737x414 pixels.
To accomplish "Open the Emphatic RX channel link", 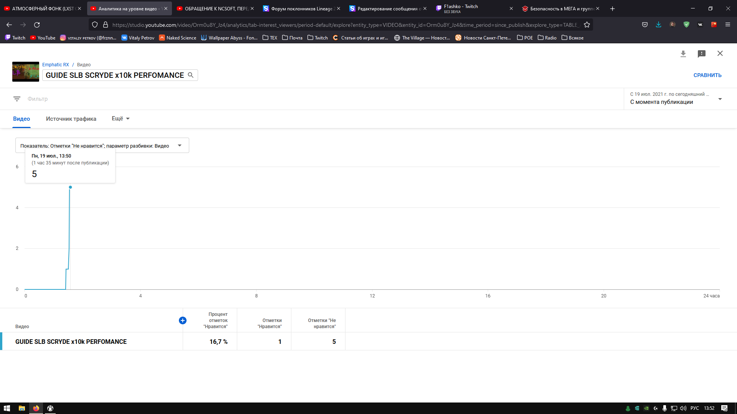I will 55,65.
